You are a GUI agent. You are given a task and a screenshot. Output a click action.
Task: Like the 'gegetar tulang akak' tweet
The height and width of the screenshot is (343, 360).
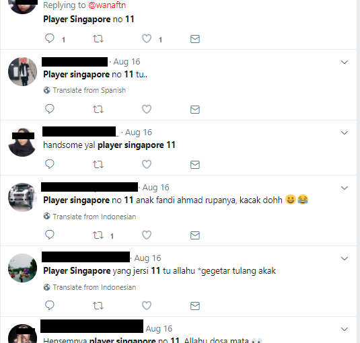tap(147, 305)
